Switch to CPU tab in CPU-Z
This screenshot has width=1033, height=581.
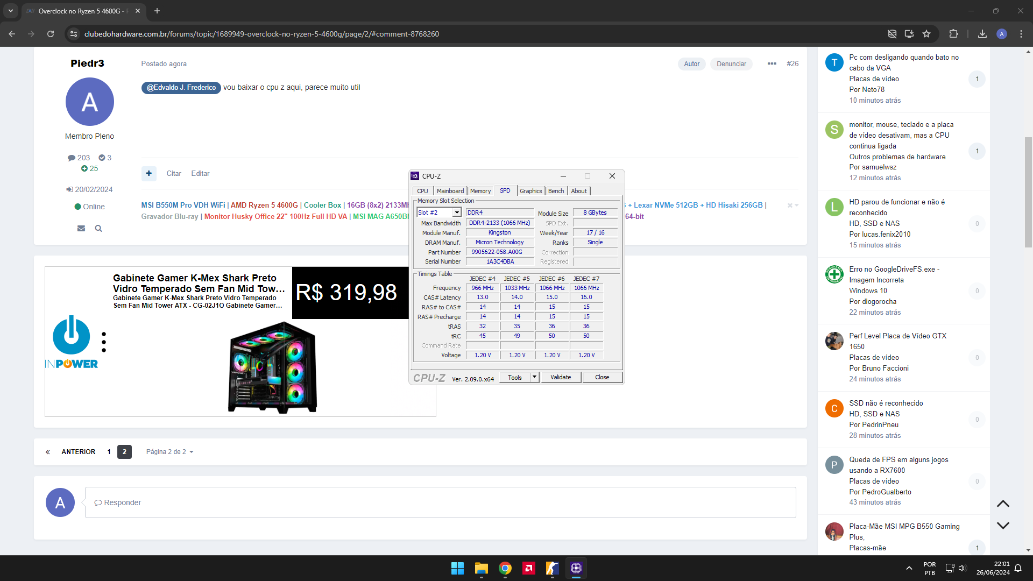click(422, 191)
